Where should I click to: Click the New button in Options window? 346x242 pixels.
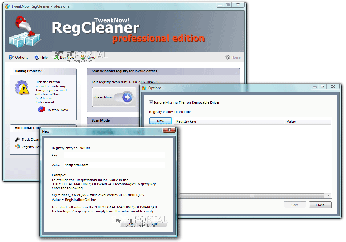[161, 121]
